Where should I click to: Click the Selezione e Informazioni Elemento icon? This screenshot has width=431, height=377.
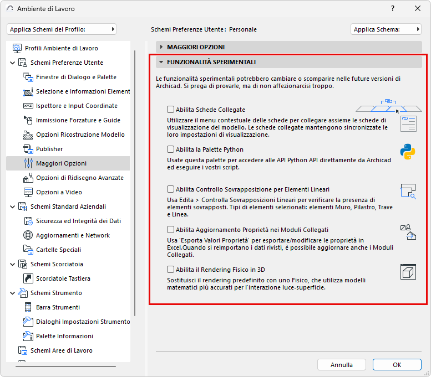pyautogui.click(x=28, y=92)
